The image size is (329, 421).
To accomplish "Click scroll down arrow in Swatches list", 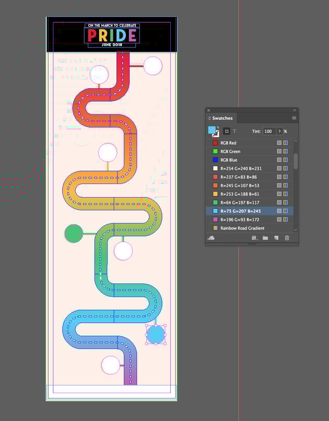I will [296, 230].
